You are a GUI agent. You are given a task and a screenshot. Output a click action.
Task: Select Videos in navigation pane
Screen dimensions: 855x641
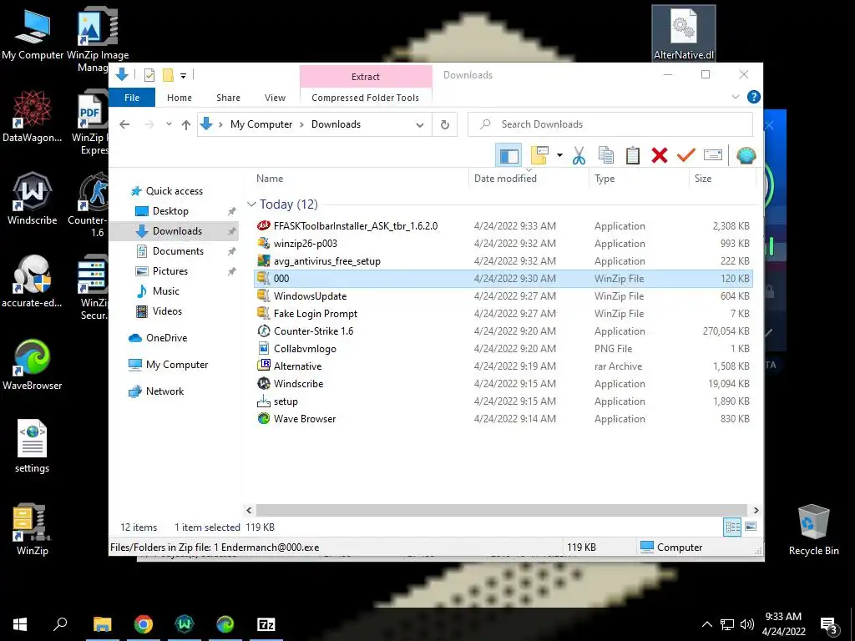[x=167, y=311]
